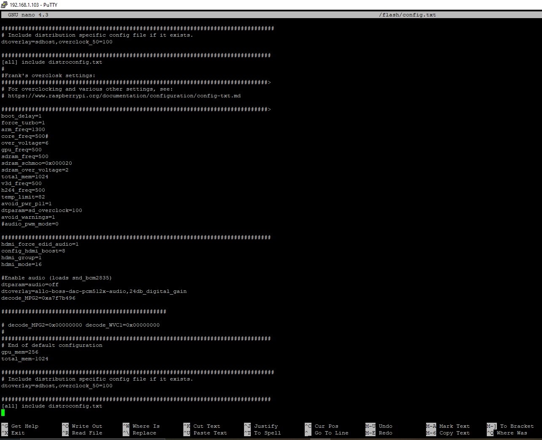Click the raspberrypi.org documentation URL
This screenshot has height=440, width=542.
point(124,96)
